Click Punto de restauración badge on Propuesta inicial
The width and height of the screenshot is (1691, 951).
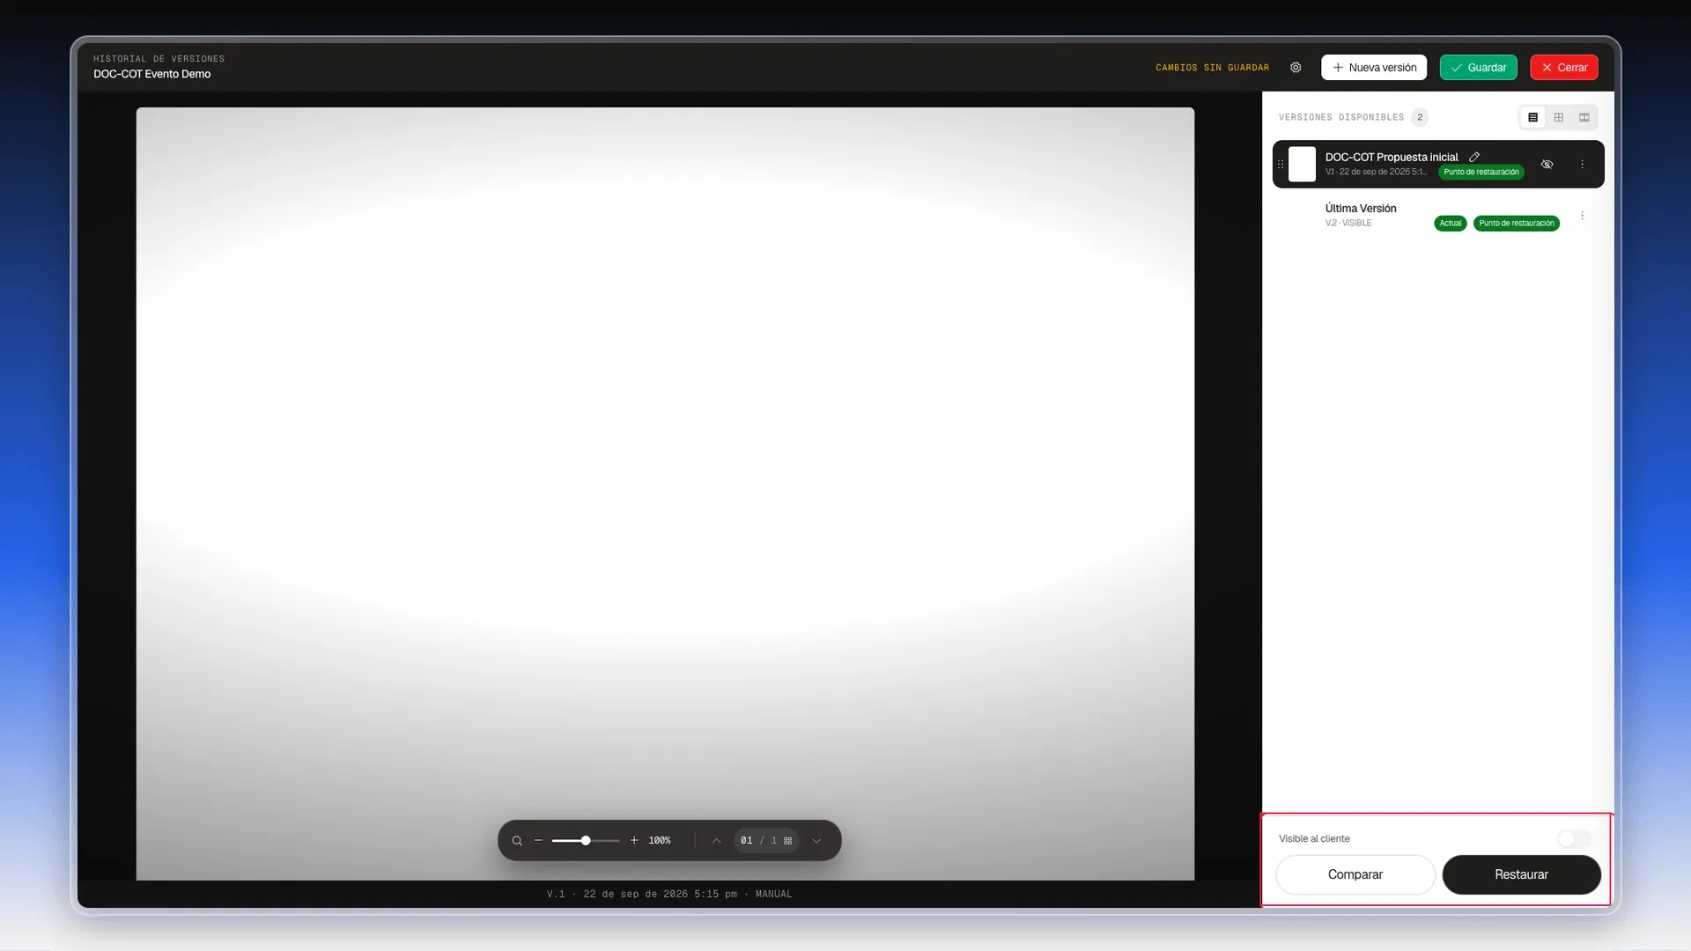[1481, 173]
